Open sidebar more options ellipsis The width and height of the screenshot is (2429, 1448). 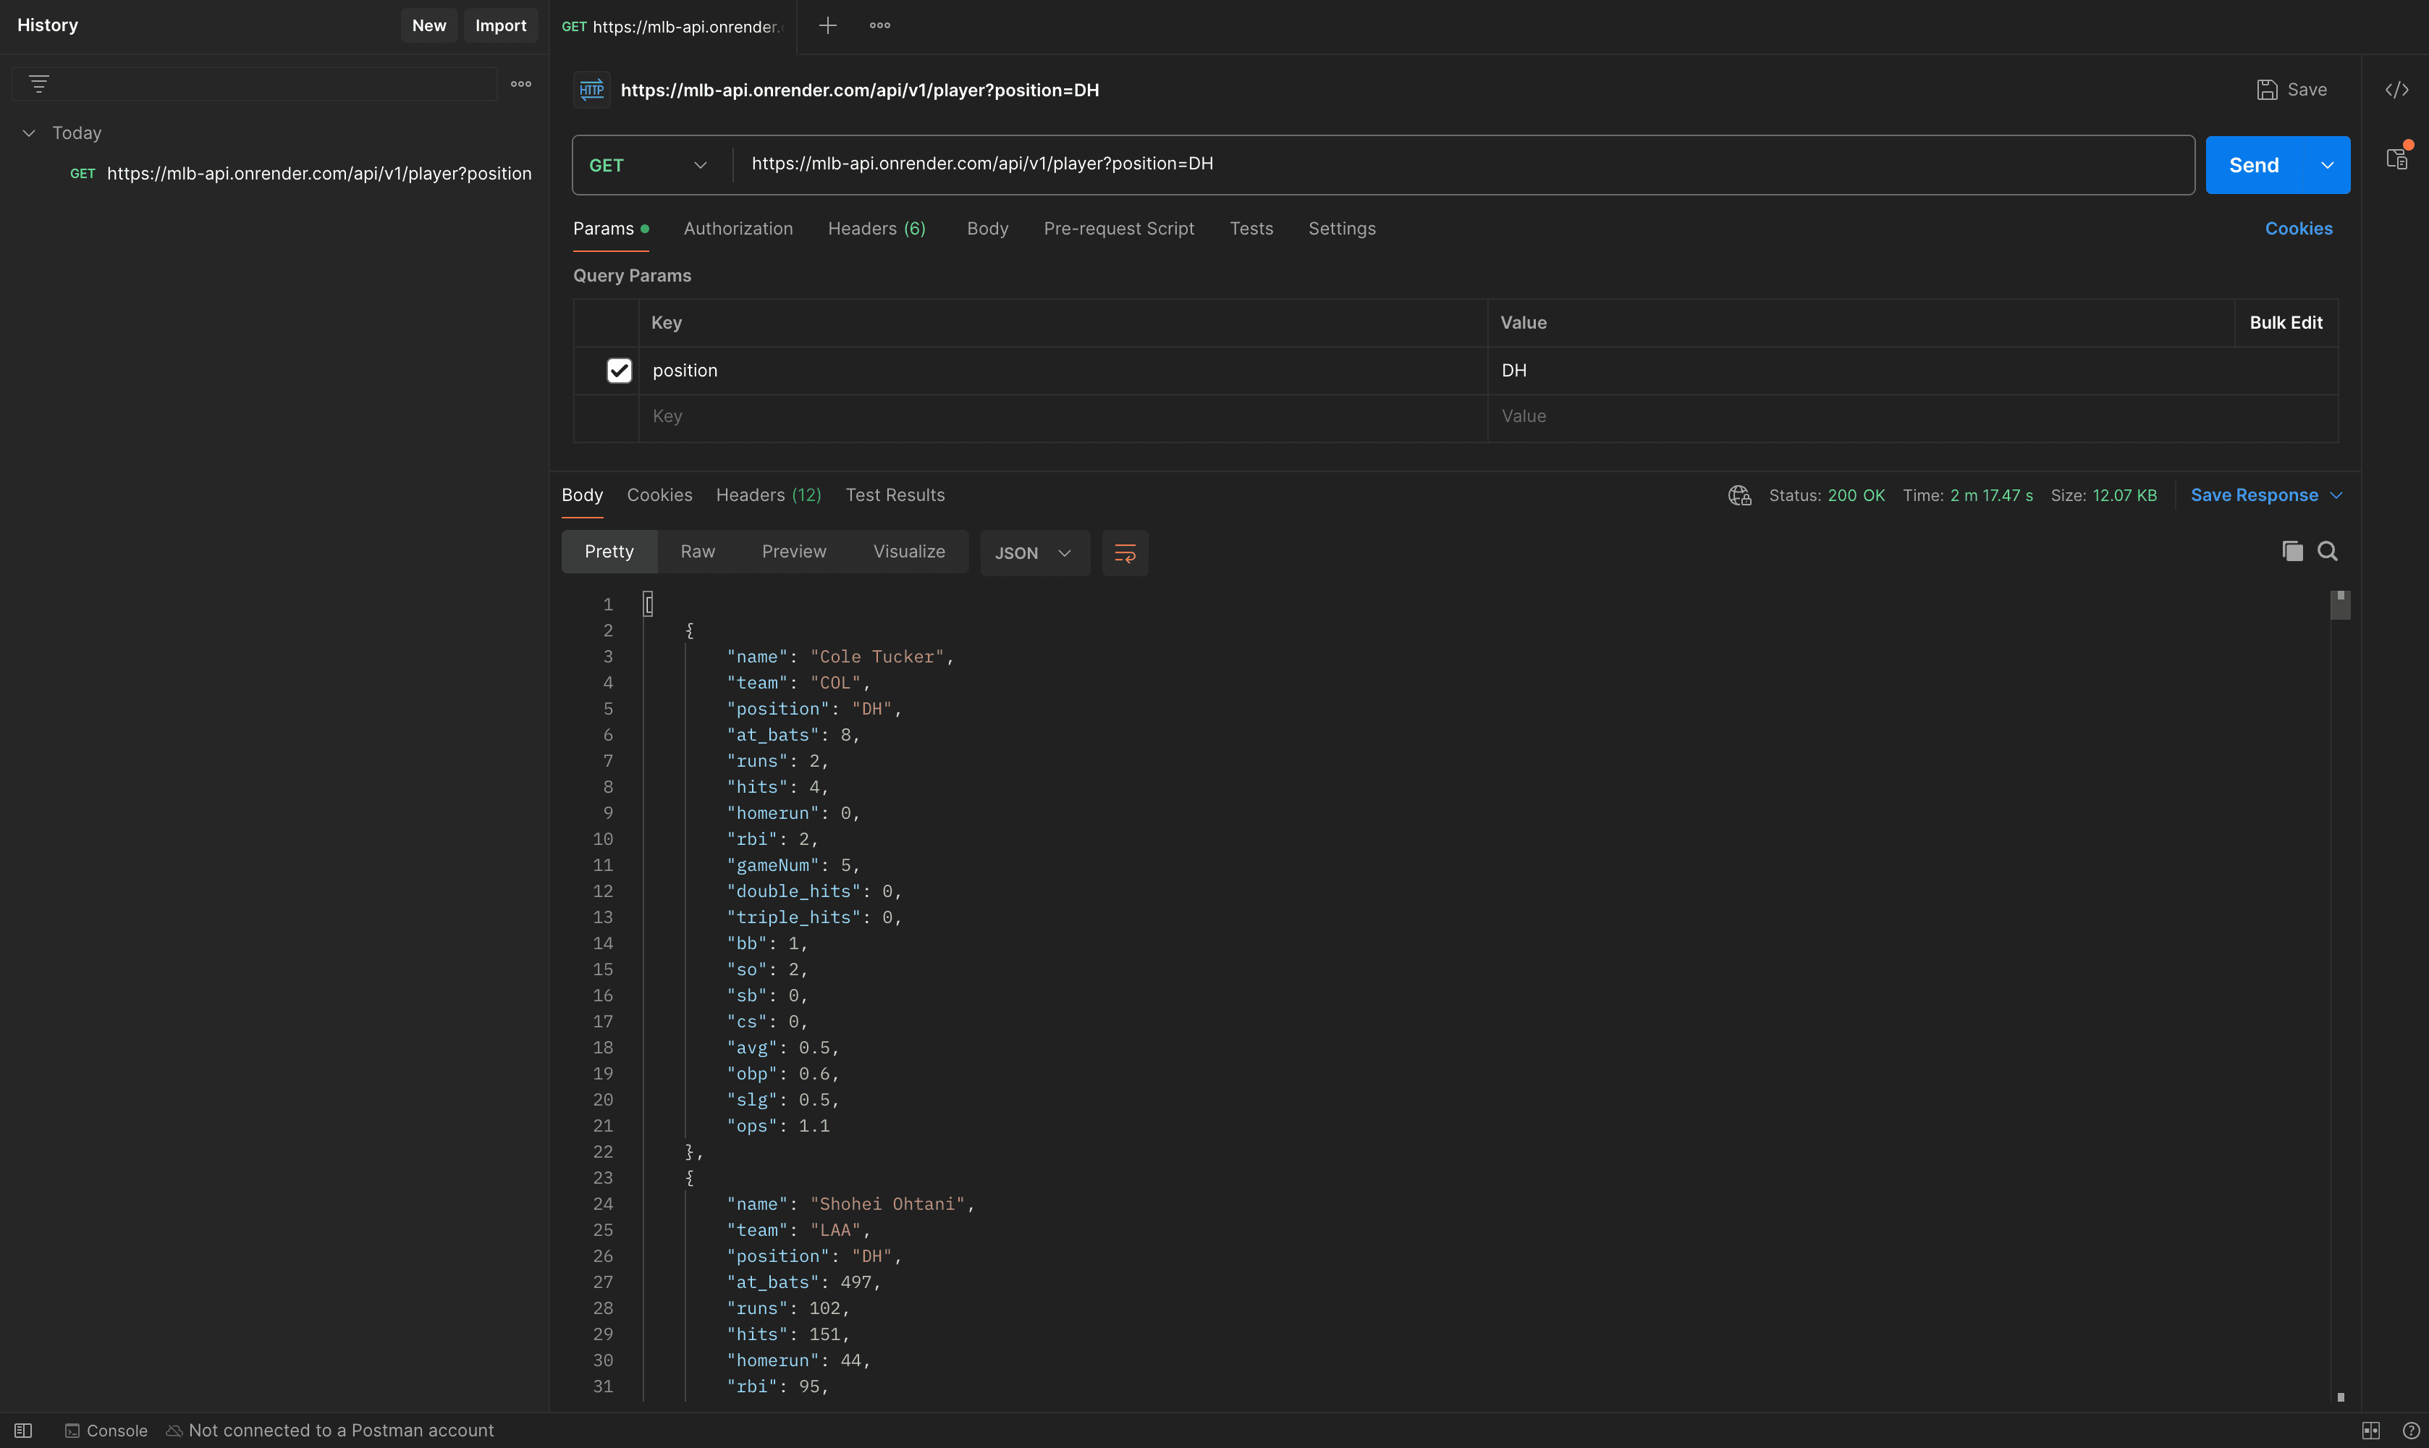[521, 84]
